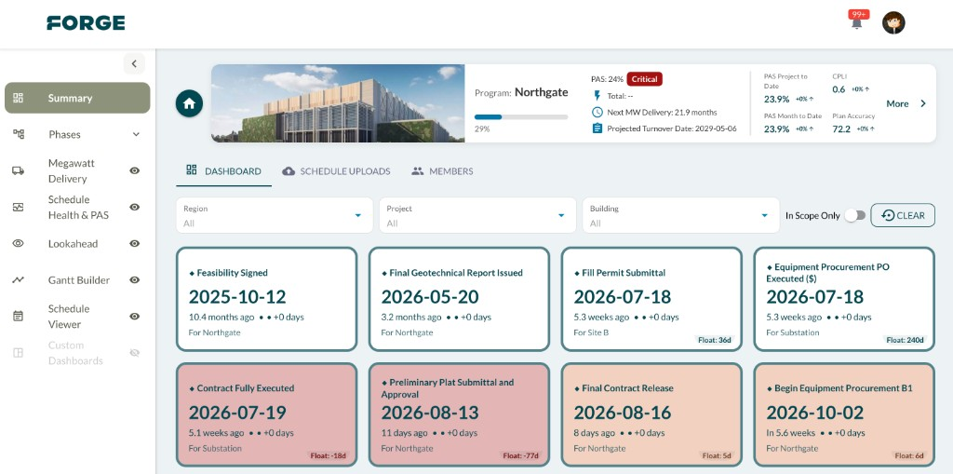Click the Schedule Health & PAS icon
Image resolution: width=953 pixels, height=474 pixels.
pos(19,208)
